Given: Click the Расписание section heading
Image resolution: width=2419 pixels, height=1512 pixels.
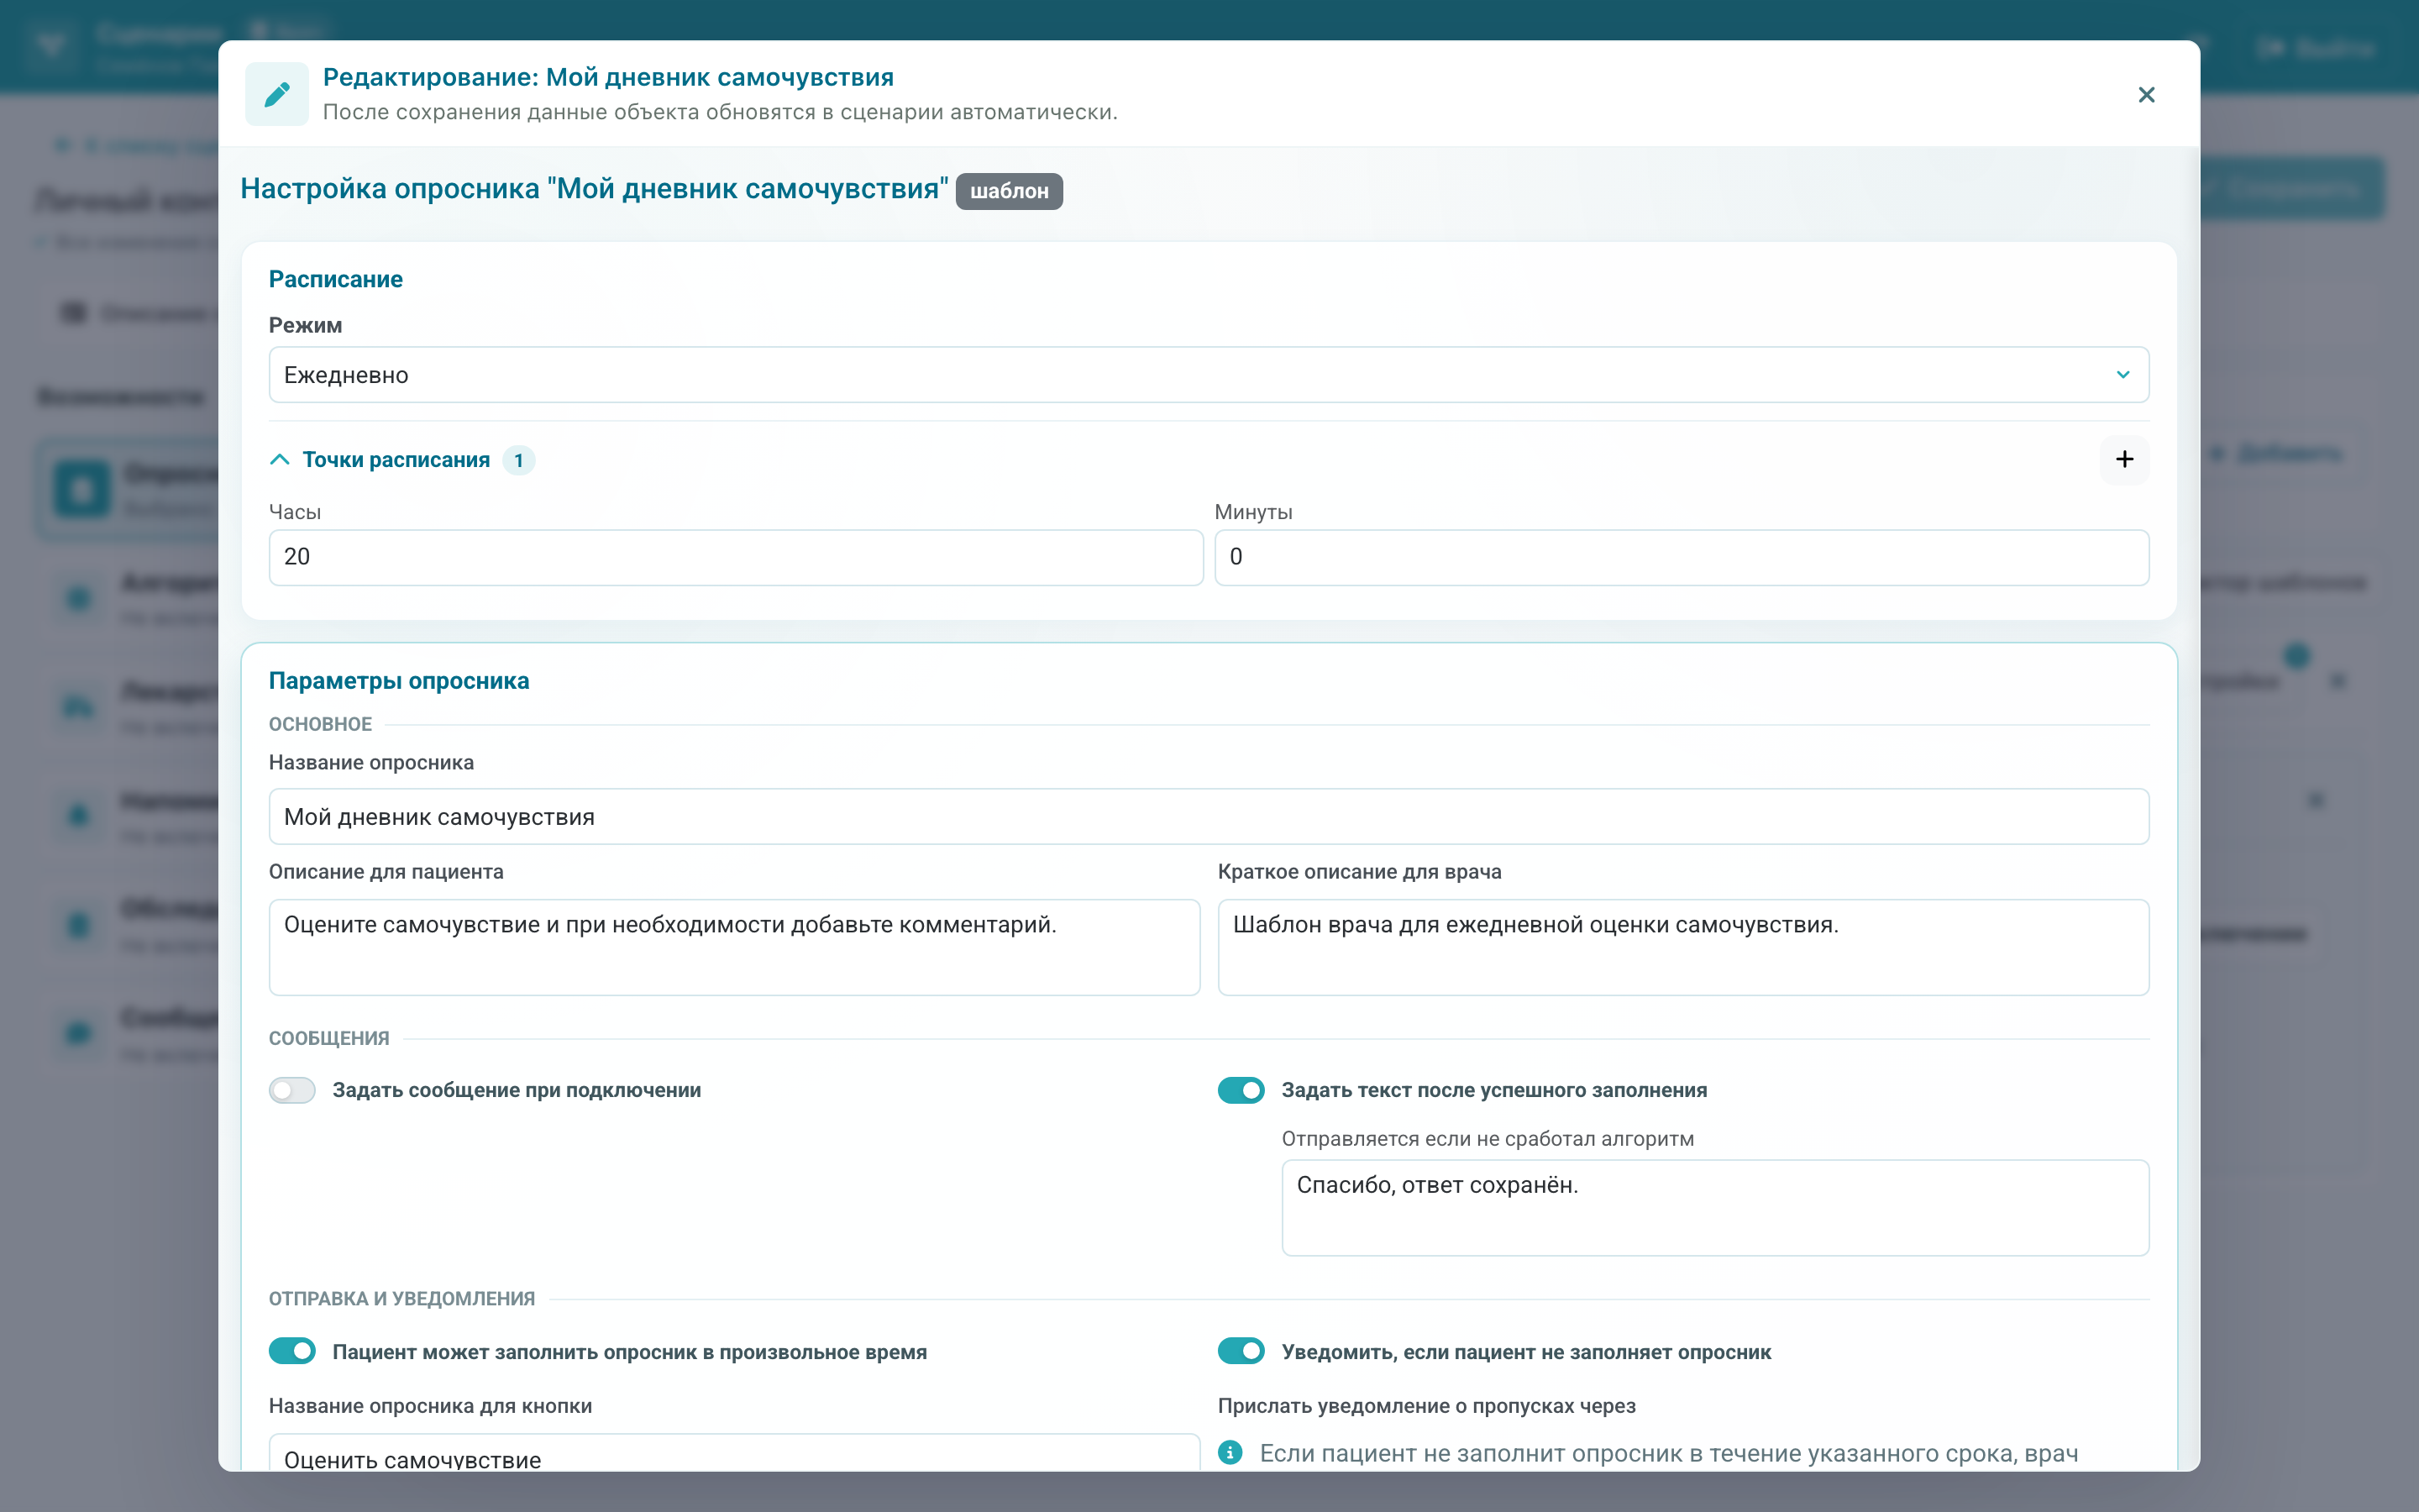Looking at the screenshot, I should pos(336,280).
